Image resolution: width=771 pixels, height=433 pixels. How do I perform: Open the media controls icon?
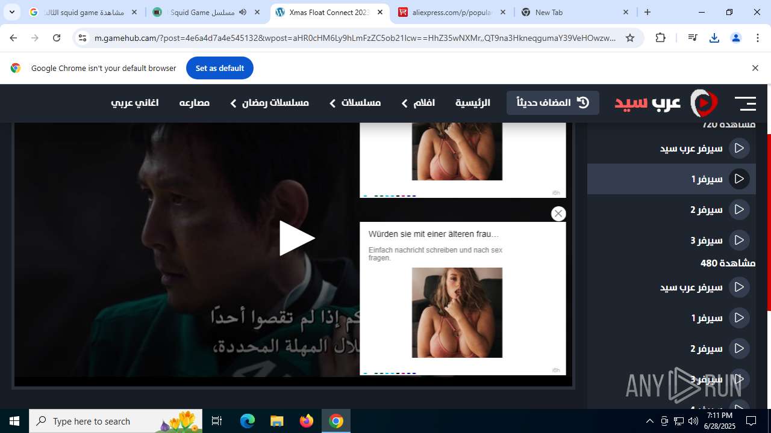coord(692,38)
